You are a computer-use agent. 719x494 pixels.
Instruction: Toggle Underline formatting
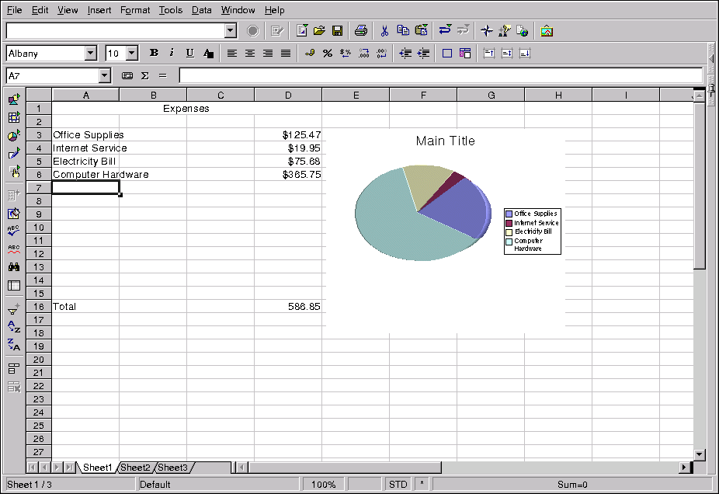189,54
